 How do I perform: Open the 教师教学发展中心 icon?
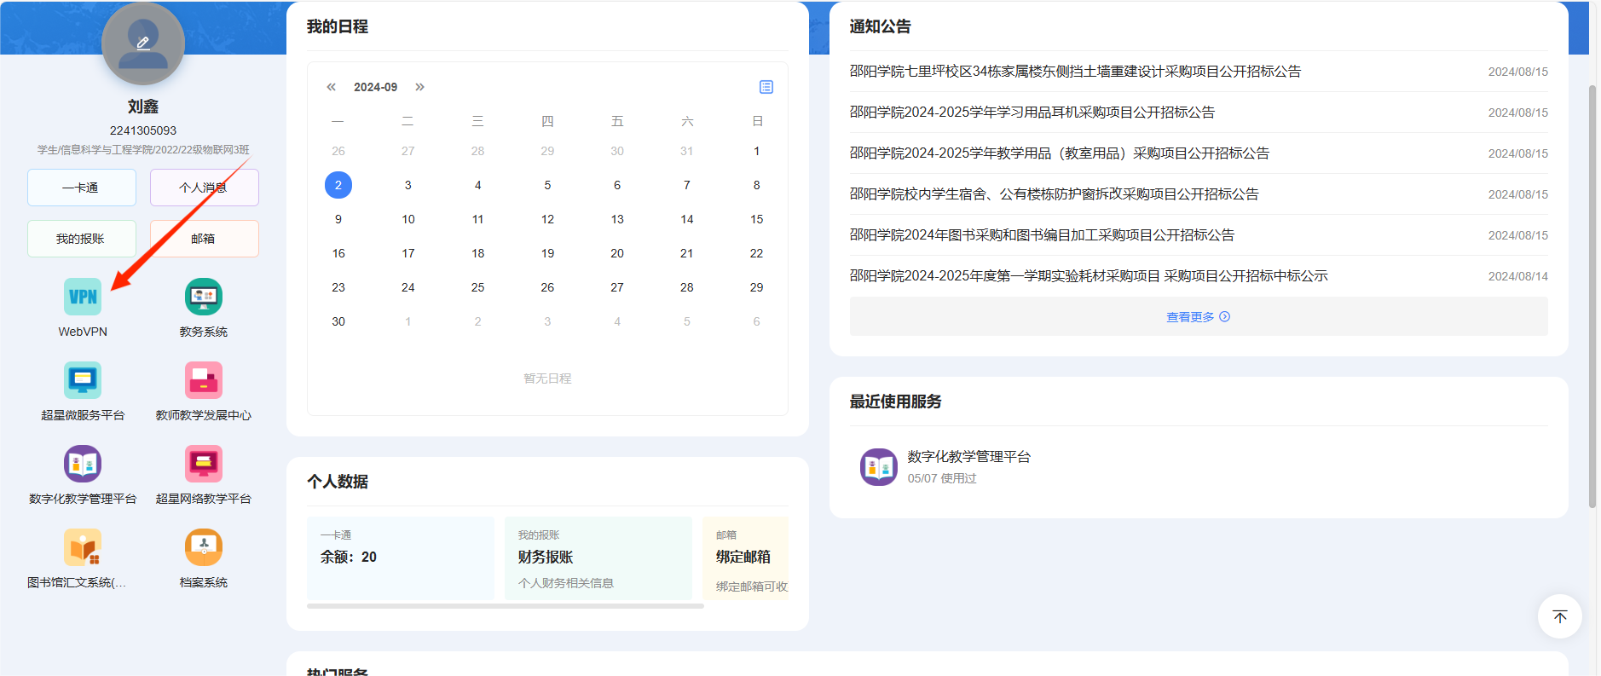click(x=204, y=381)
